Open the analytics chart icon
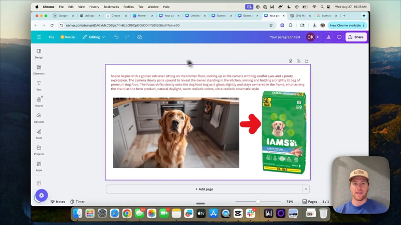 (328, 37)
